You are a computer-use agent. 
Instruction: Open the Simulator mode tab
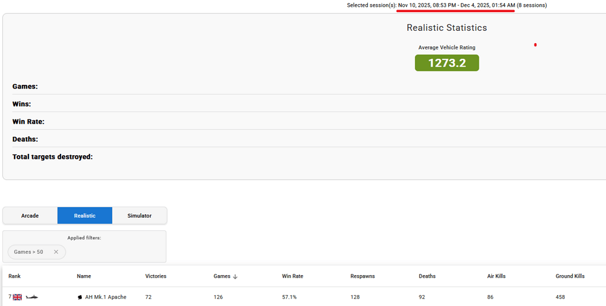click(x=139, y=216)
